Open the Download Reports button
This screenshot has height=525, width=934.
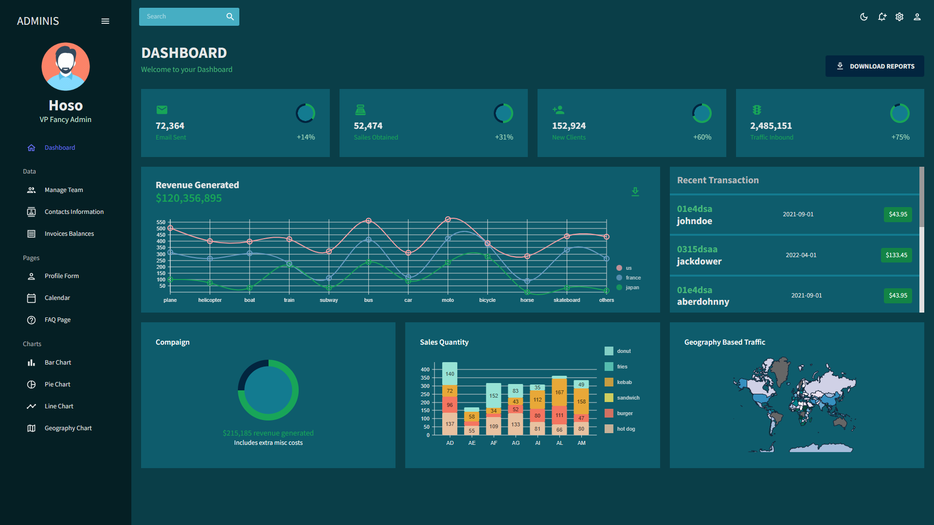[875, 66]
